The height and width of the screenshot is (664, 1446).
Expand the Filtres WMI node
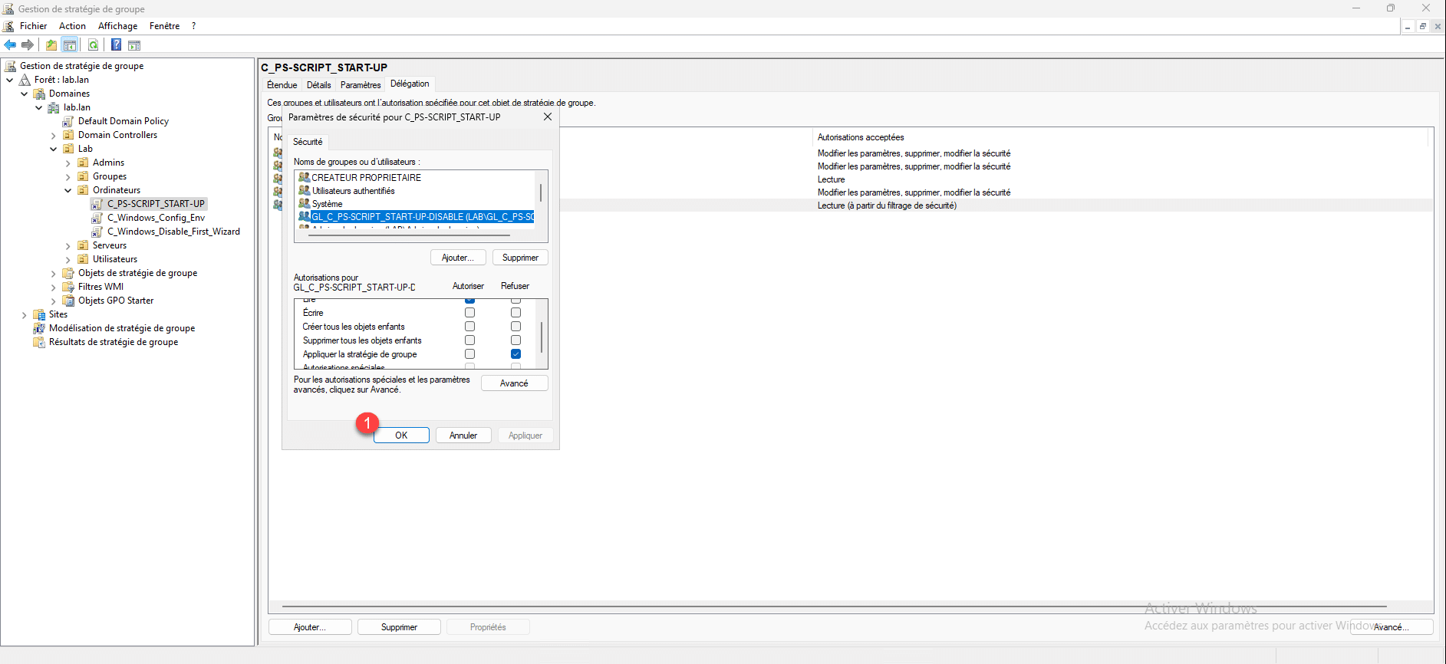pos(54,288)
